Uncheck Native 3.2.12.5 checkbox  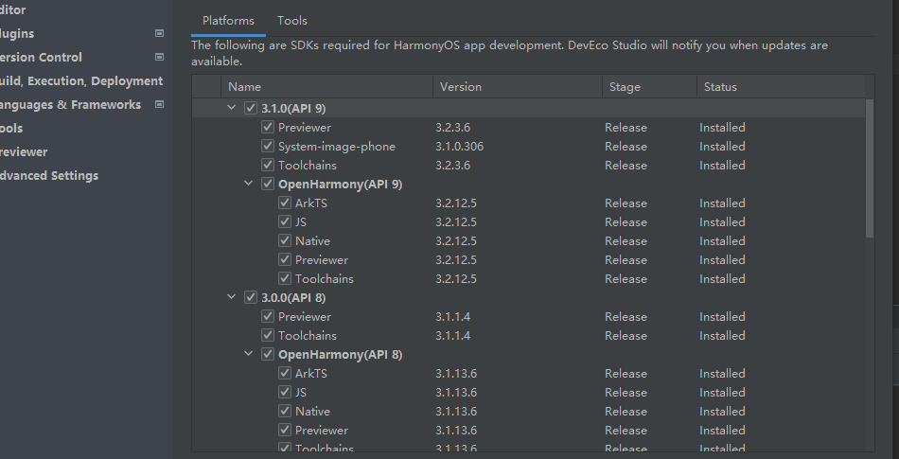[x=285, y=240]
